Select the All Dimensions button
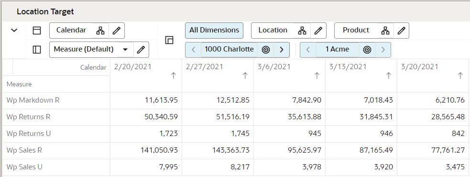Viewport: 470px width, 177px height. click(x=214, y=30)
